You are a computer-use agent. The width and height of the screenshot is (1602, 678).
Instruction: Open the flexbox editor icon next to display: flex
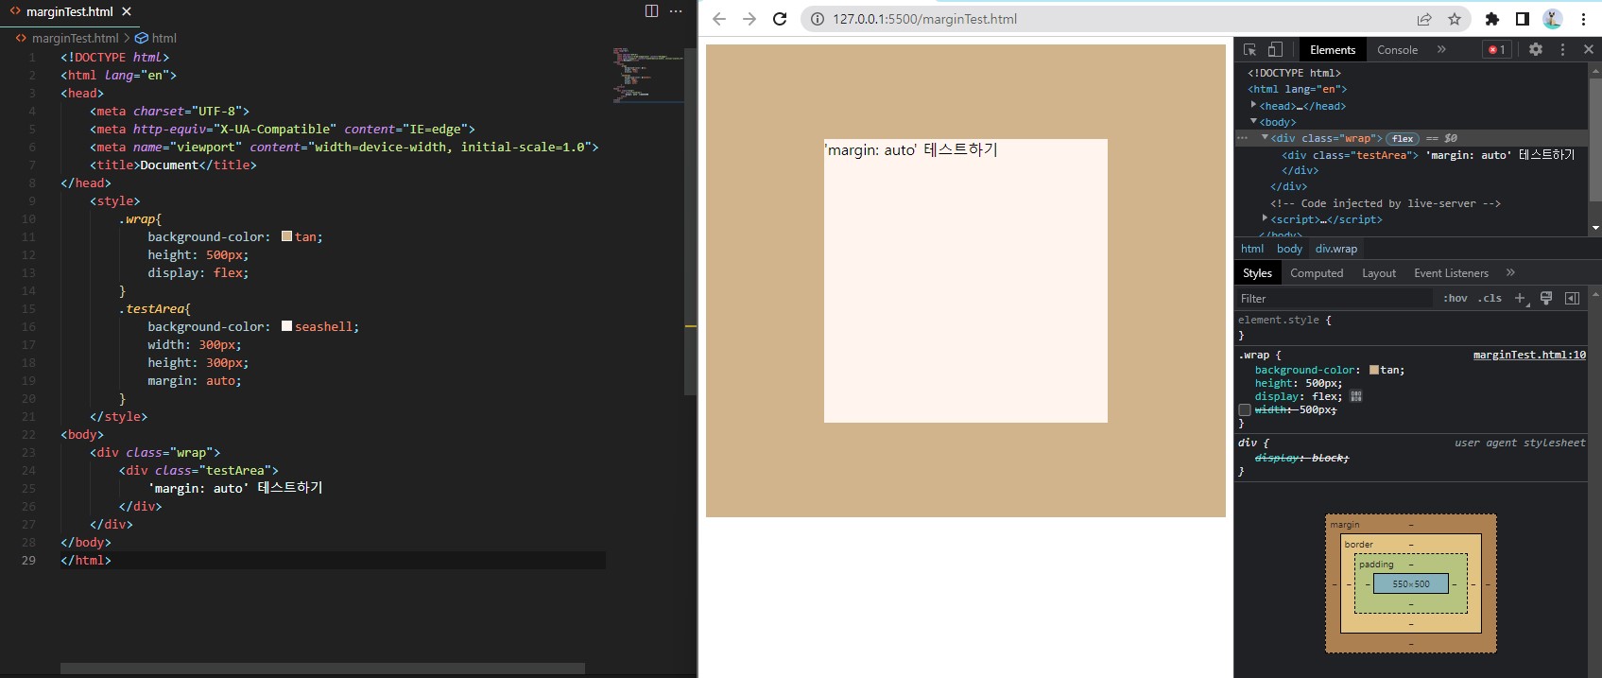pos(1356,396)
